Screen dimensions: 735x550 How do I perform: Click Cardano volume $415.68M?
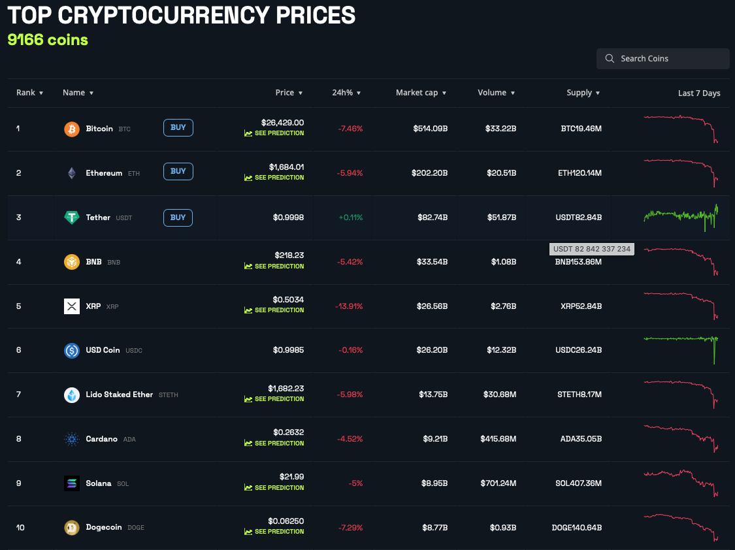498,439
